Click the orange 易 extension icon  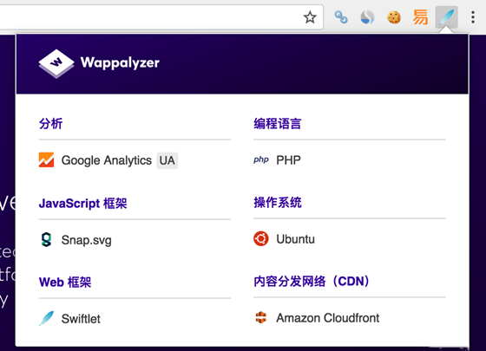(420, 17)
